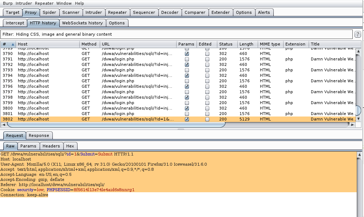Image resolution: width=364 pixels, height=217 pixels.
Task: Sort by the Status column header
Action: [x=227, y=44]
